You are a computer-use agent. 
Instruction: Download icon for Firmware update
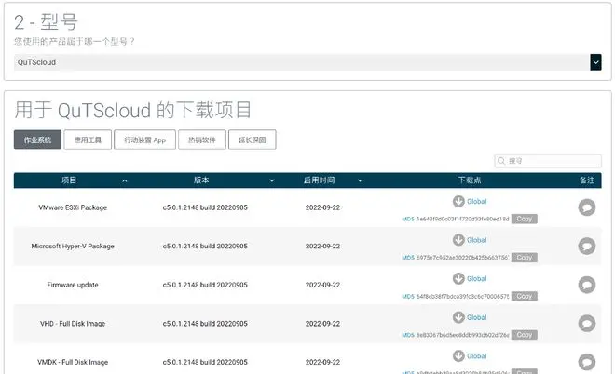[x=458, y=279]
